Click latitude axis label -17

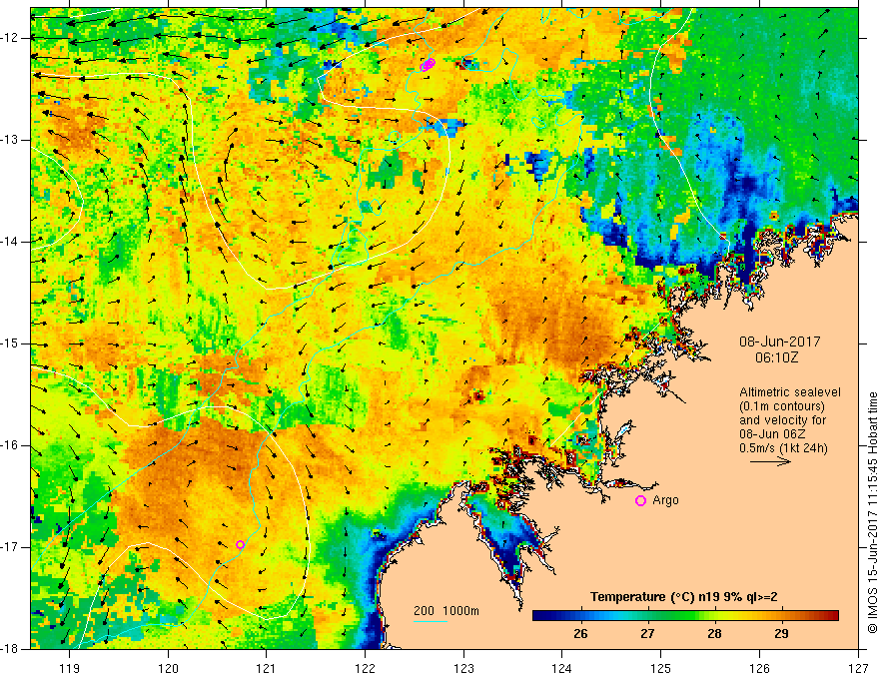coord(11,547)
